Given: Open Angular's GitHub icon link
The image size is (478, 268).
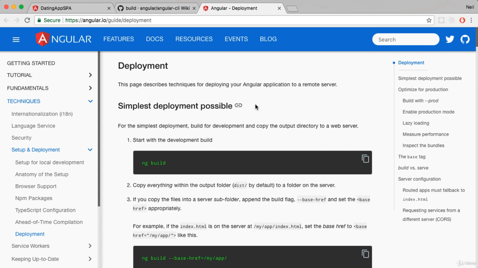Looking at the screenshot, I should coord(465,39).
